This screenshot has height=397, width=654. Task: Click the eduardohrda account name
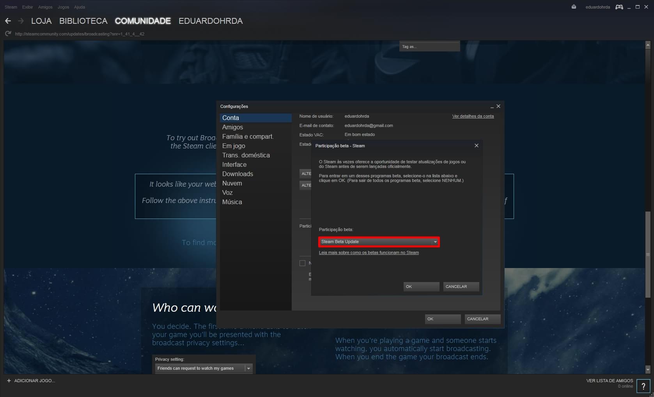tap(597, 7)
